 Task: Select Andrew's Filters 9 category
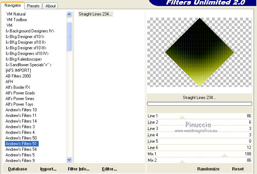20,161
